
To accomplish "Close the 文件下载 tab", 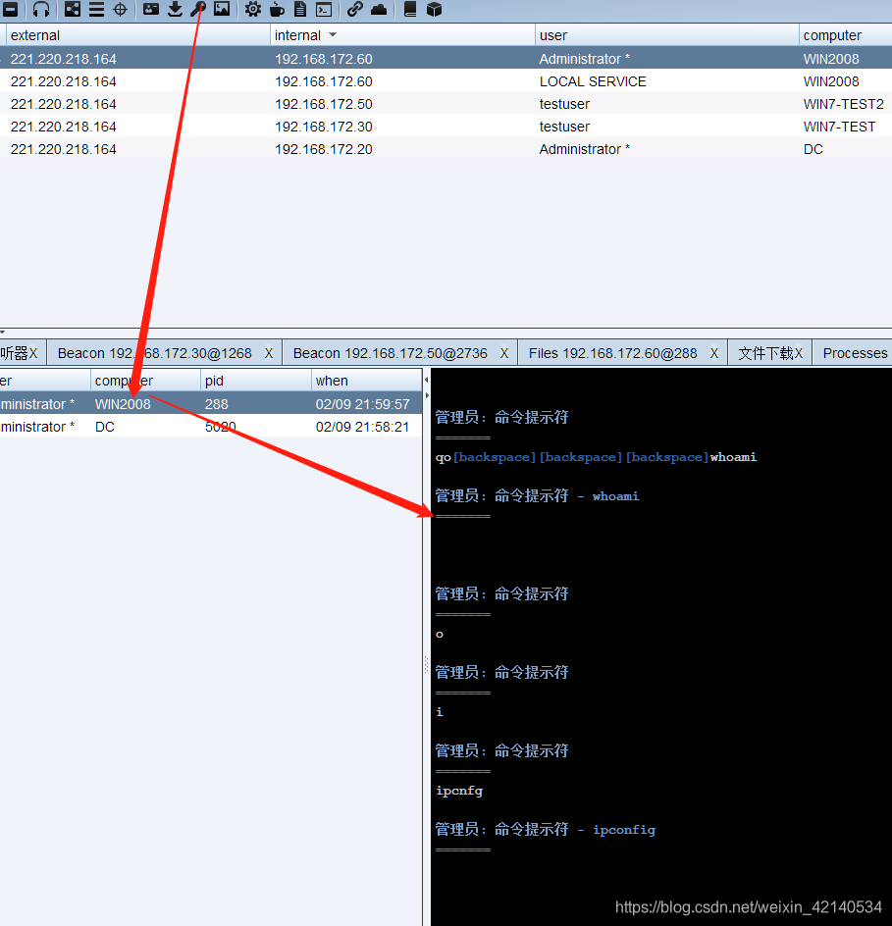I will tap(798, 353).
